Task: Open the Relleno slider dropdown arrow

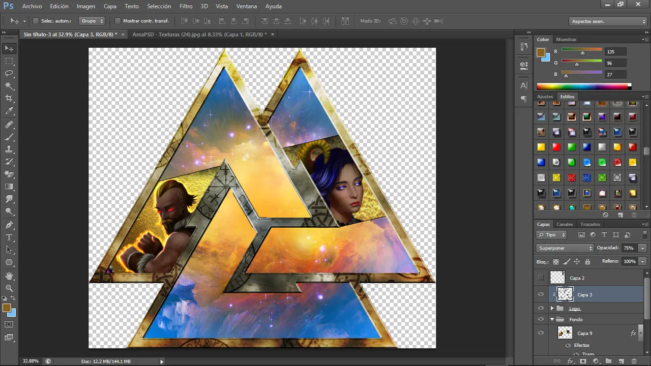Action: [643, 261]
